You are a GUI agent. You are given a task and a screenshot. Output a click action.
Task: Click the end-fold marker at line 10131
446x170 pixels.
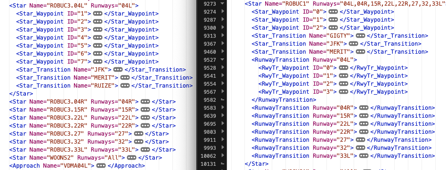[222, 164]
